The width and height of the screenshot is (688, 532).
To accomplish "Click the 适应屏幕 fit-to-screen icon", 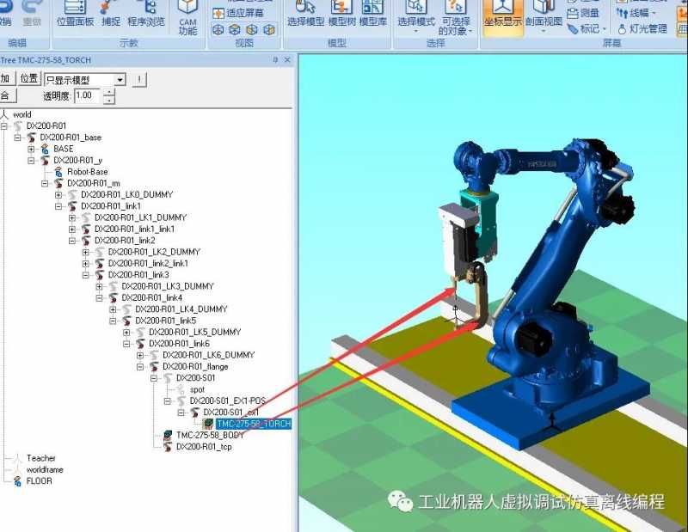I will click(218, 14).
